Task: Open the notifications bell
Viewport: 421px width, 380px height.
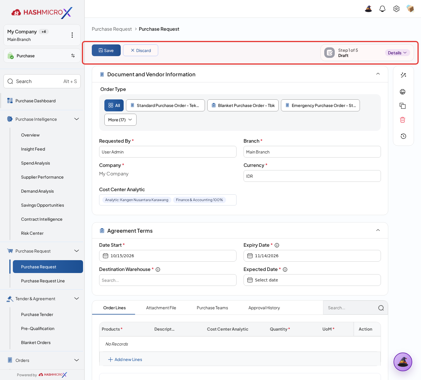Action: click(x=382, y=9)
